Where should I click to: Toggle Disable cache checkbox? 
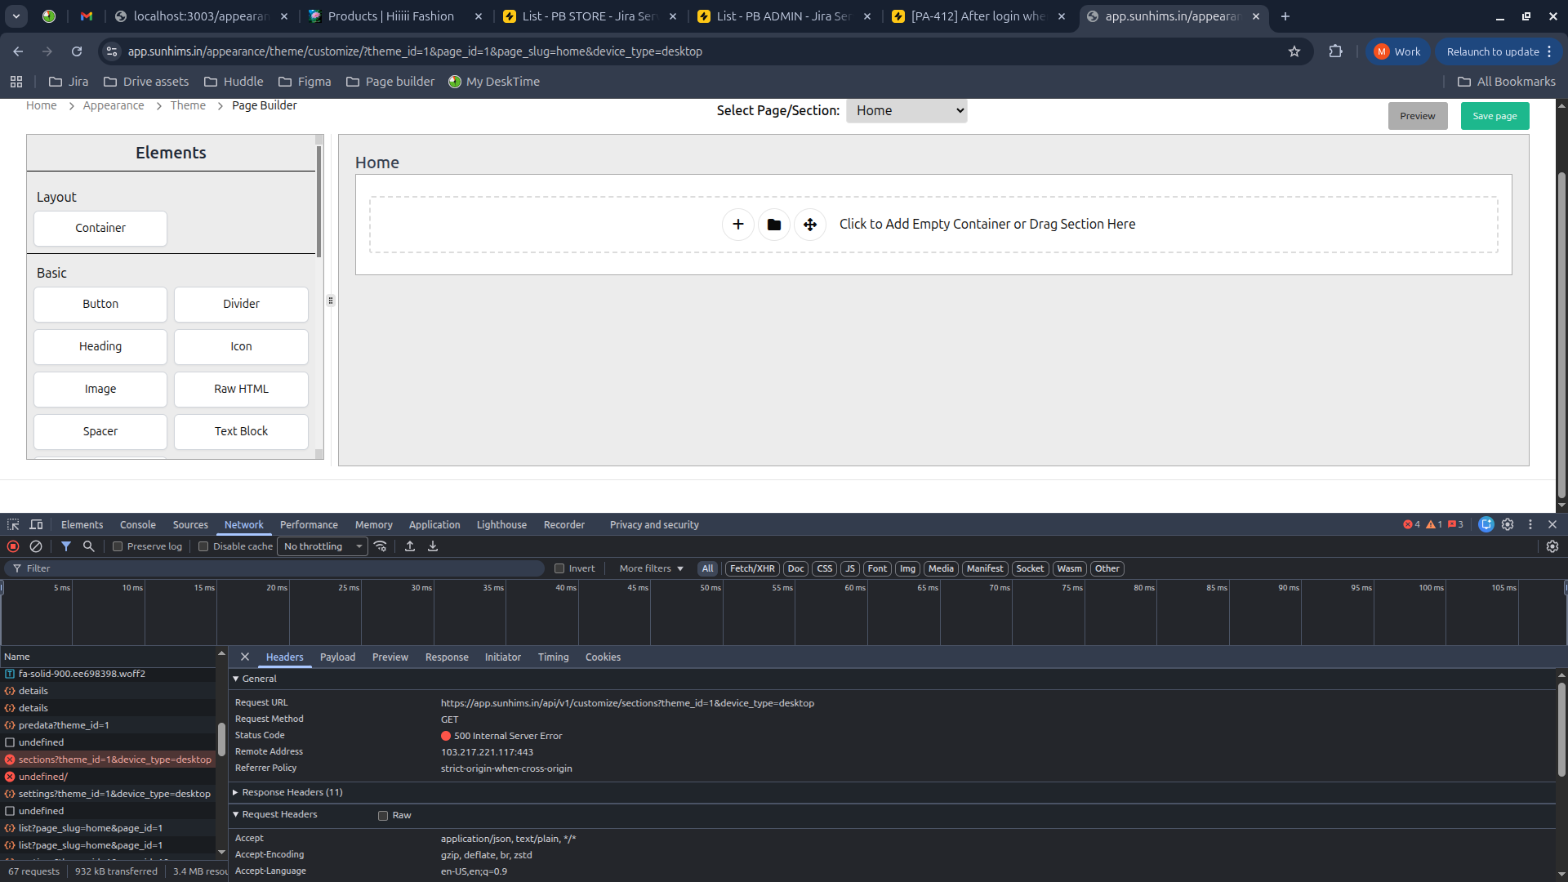(203, 546)
